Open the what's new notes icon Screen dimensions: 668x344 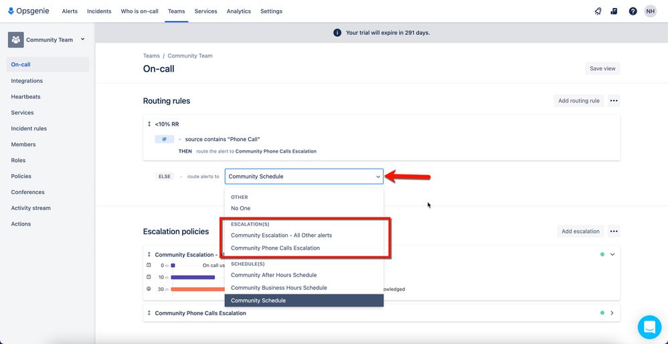pyautogui.click(x=614, y=11)
